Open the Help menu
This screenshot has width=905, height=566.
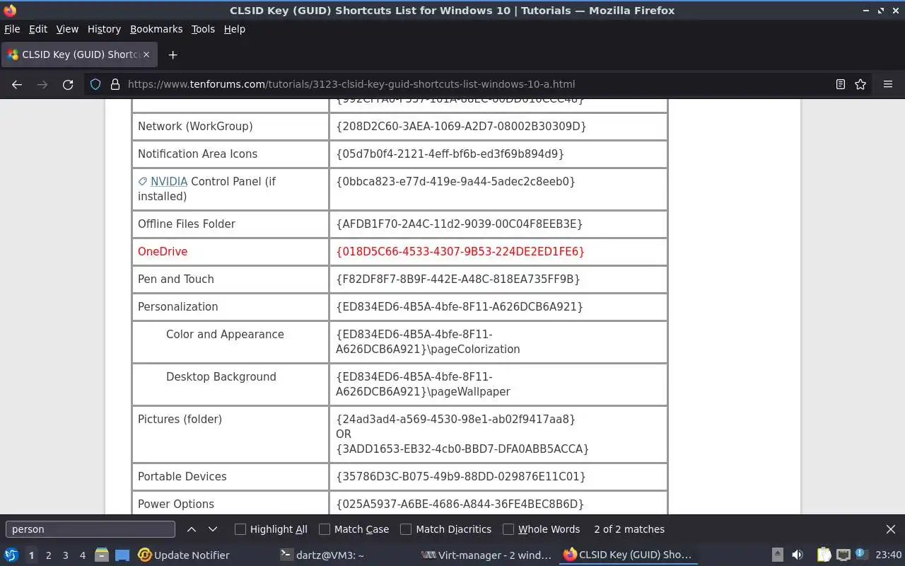235,29
